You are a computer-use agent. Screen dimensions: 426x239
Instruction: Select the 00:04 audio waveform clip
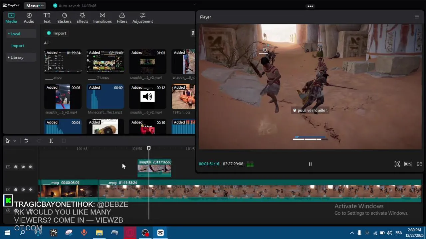point(63,126)
